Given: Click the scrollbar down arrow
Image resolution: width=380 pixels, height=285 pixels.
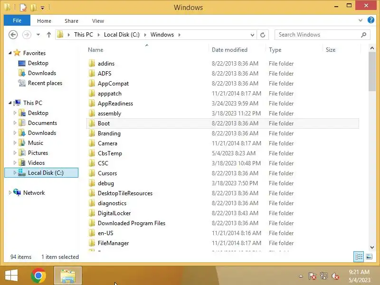Looking at the screenshot, I should (x=372, y=247).
